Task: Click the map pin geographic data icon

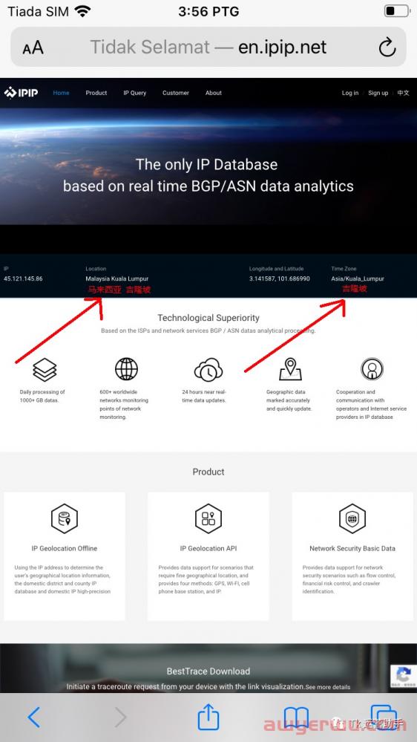Action: [x=290, y=369]
